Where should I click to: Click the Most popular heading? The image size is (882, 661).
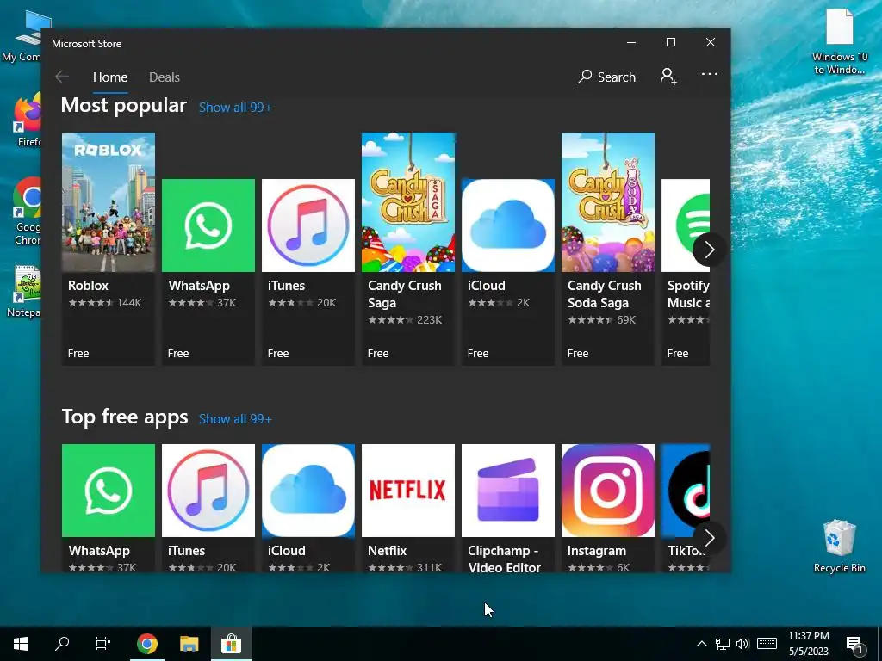click(124, 105)
